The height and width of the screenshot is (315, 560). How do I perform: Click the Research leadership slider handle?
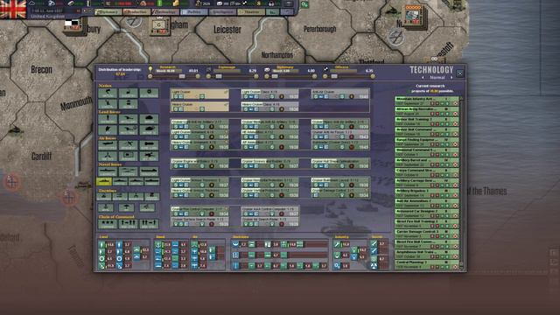point(182,76)
